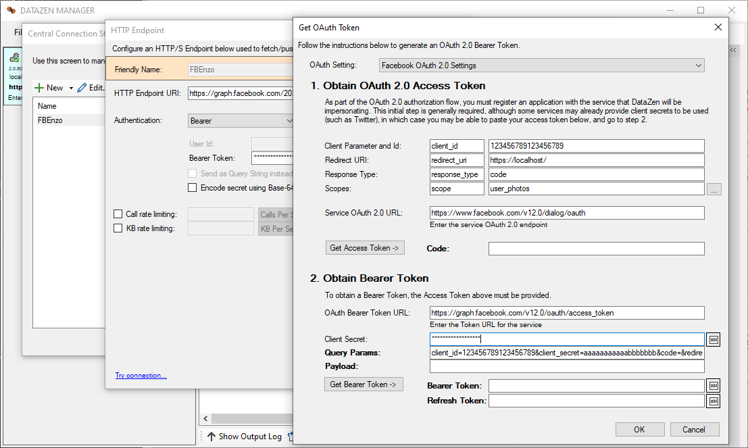Click the scope parameter name field

click(457, 189)
